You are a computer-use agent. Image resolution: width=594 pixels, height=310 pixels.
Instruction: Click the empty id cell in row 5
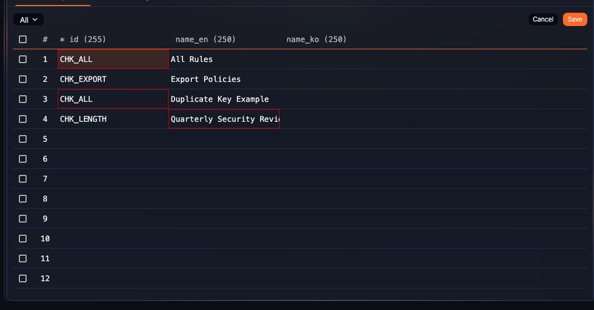(x=113, y=139)
